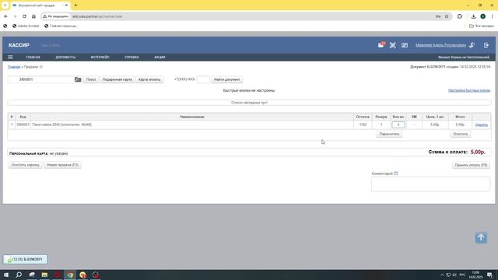This screenshot has height=280, width=498.
Task: Click the quantity field in the product row
Action: [398, 124]
